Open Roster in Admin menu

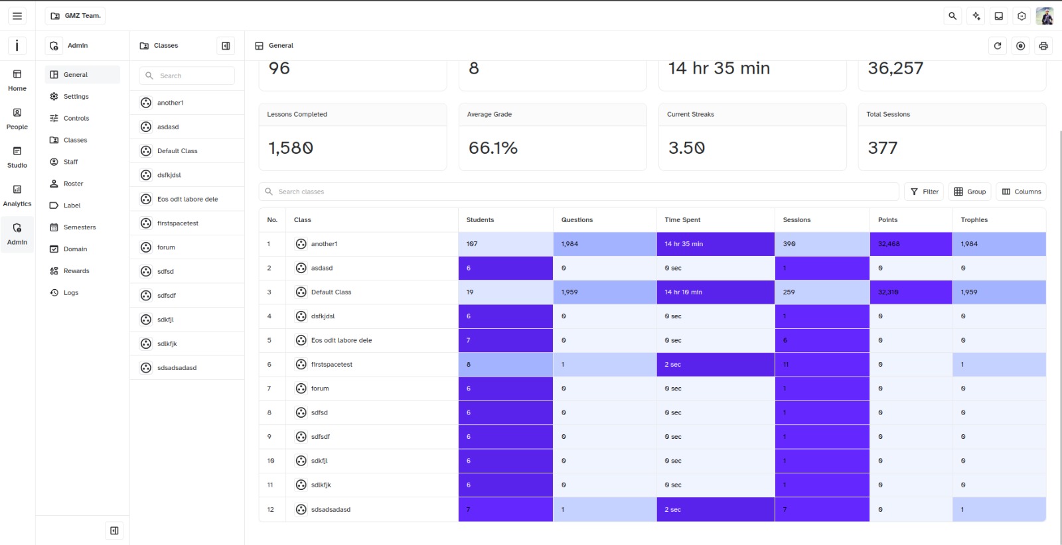coord(82,184)
